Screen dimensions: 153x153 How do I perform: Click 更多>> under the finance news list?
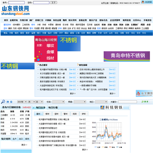pyautogui.click(x=113, y=93)
